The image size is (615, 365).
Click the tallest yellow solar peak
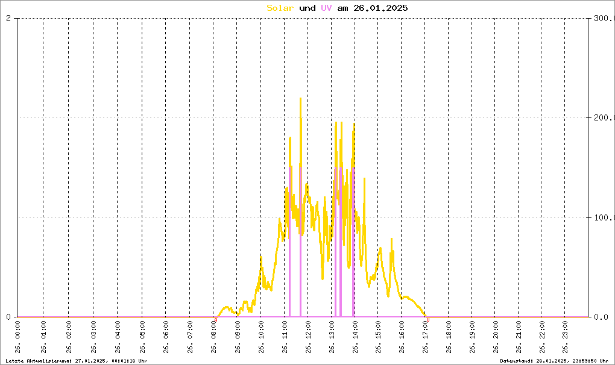300,99
